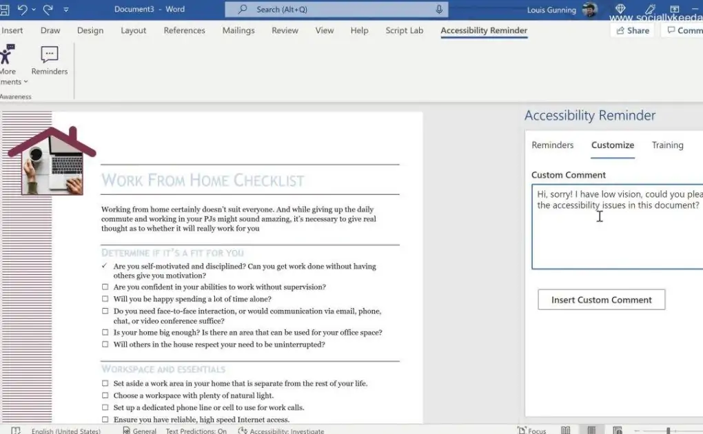Select Web Layout view icon
The width and height of the screenshot is (703, 434).
(618, 431)
